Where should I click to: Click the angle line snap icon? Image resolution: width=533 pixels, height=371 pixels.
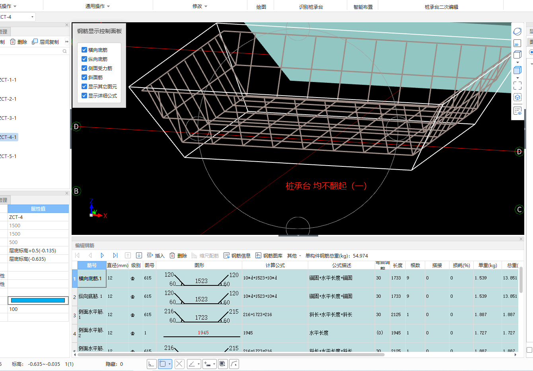pos(192,364)
